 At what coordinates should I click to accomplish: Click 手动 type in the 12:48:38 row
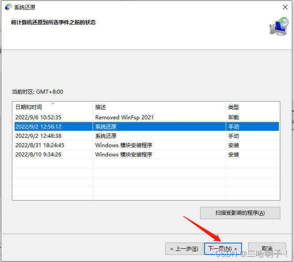[234, 136]
